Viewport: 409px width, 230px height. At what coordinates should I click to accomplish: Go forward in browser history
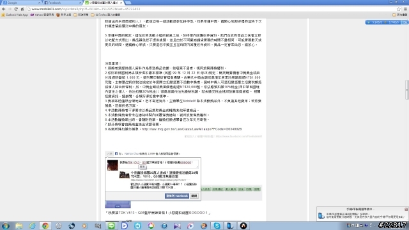click(x=10, y=9)
